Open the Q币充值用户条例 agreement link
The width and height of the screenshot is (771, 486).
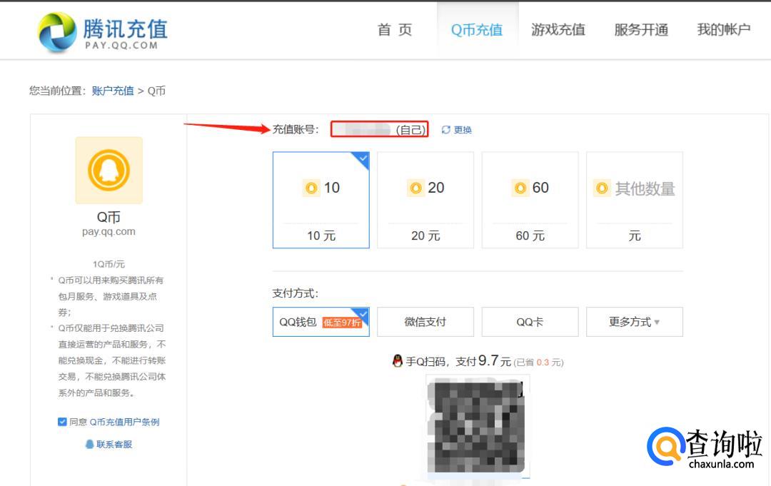(124, 422)
